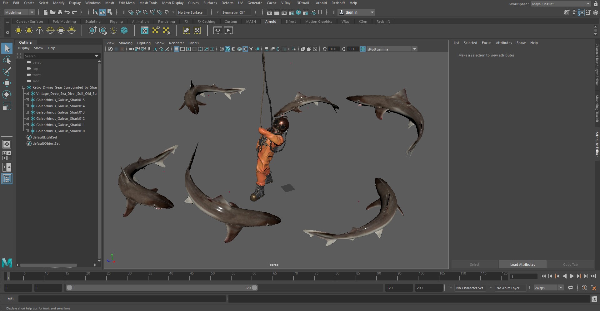Click Arnold export stand-in shelf icon

click(103, 30)
